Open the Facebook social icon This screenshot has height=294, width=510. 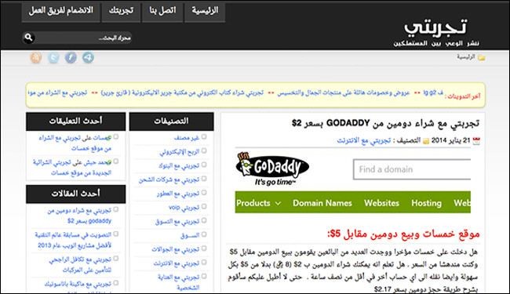point(71,58)
